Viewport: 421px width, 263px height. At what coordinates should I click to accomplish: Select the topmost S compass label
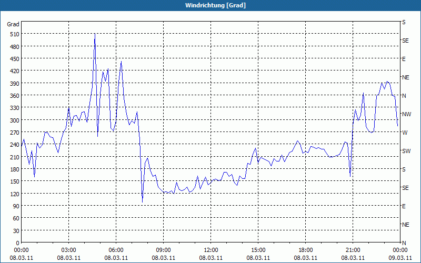(x=404, y=22)
